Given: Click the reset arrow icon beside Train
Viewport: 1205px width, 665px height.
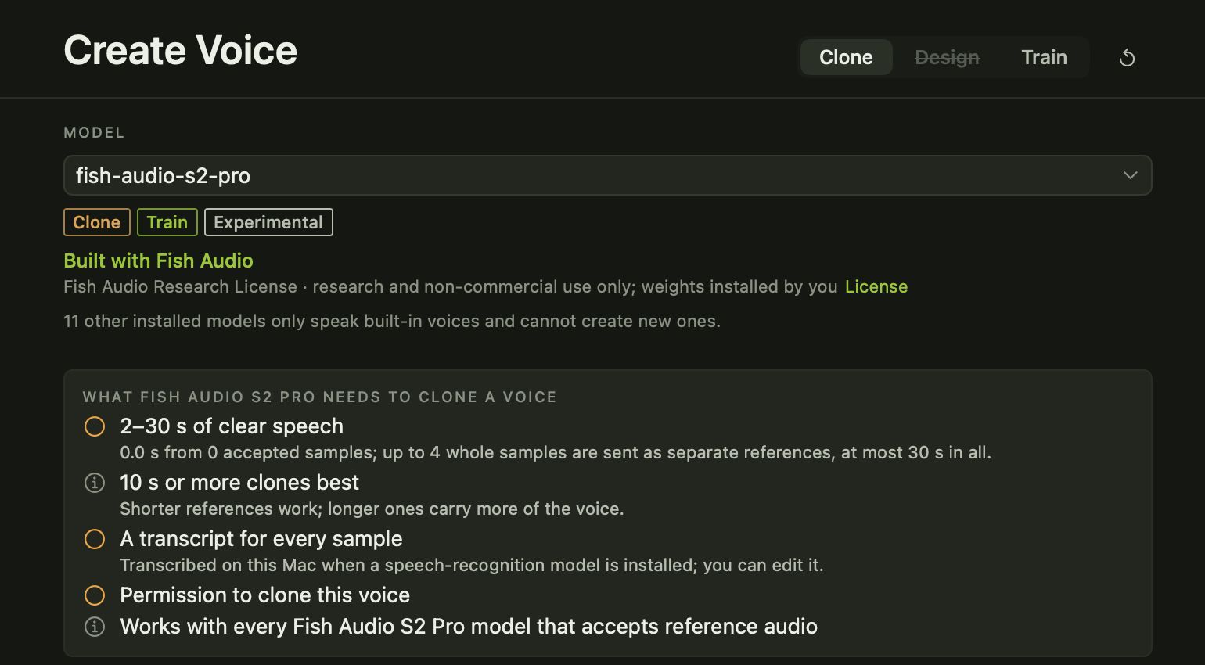Looking at the screenshot, I should (1127, 58).
